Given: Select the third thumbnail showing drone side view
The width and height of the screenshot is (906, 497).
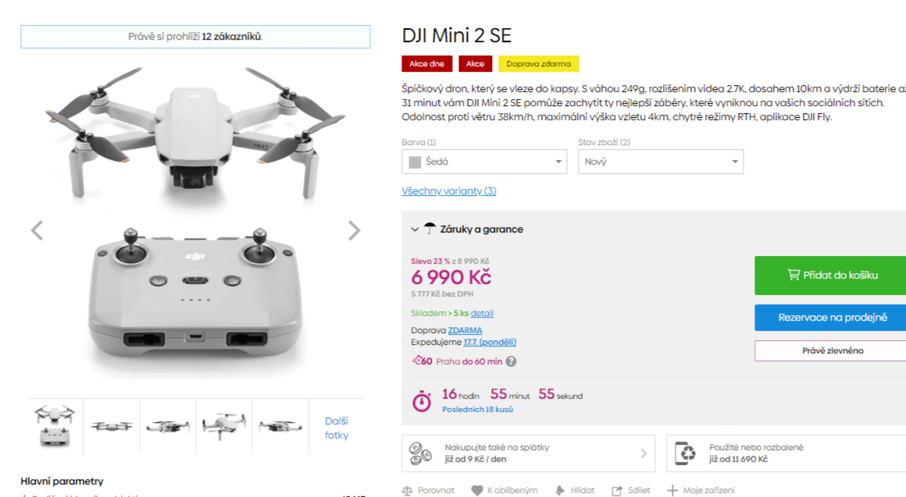Looking at the screenshot, I should [x=168, y=426].
